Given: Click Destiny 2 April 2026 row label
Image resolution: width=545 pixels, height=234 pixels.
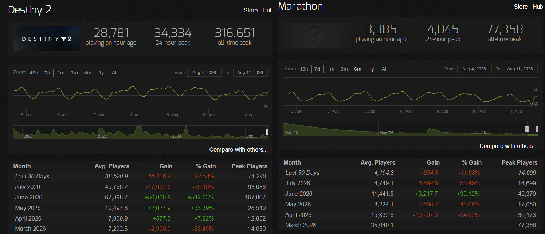Looking at the screenshot, I should (28, 218).
